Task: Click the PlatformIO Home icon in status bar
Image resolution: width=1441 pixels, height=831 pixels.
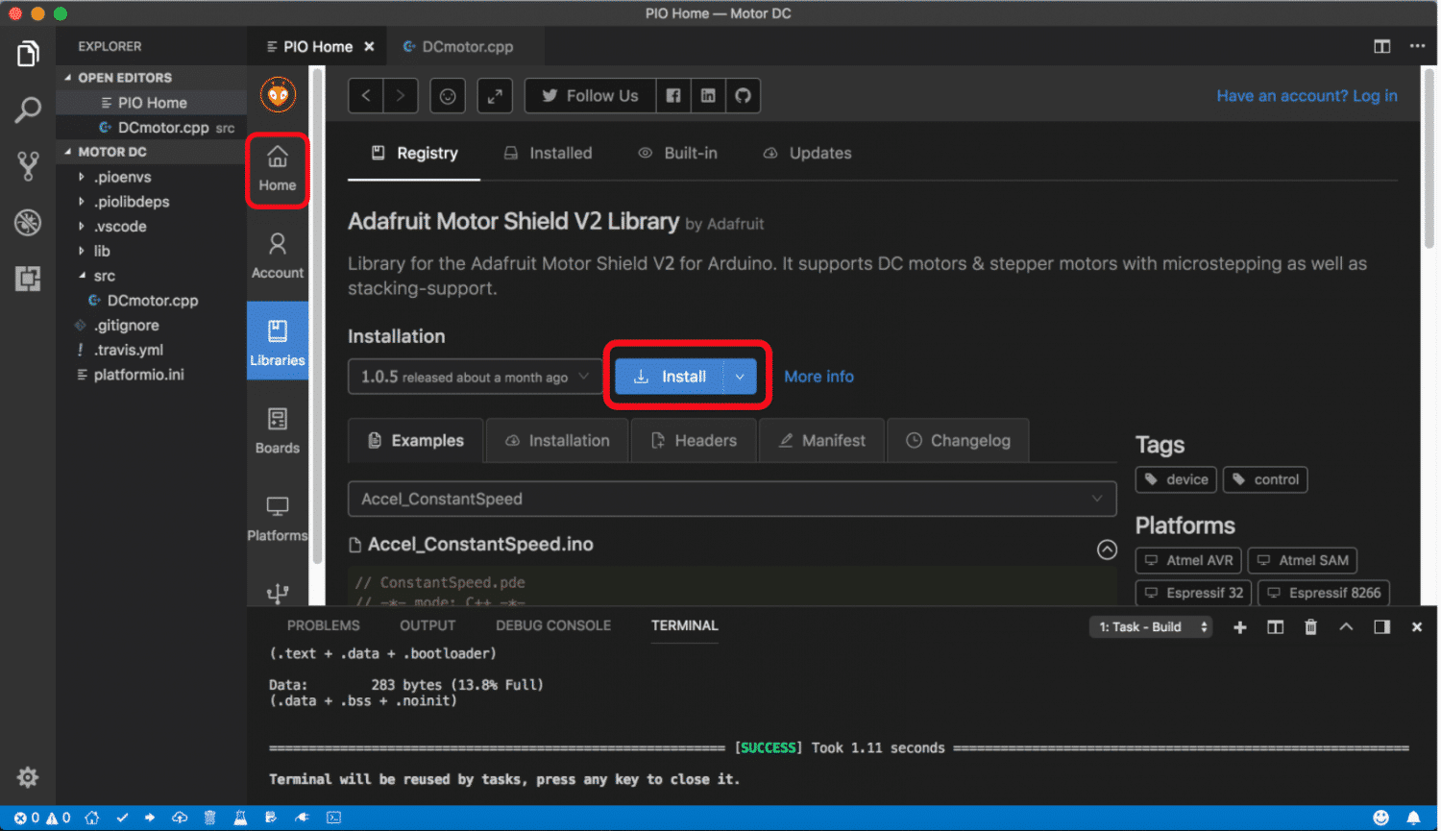Action: coord(92,818)
